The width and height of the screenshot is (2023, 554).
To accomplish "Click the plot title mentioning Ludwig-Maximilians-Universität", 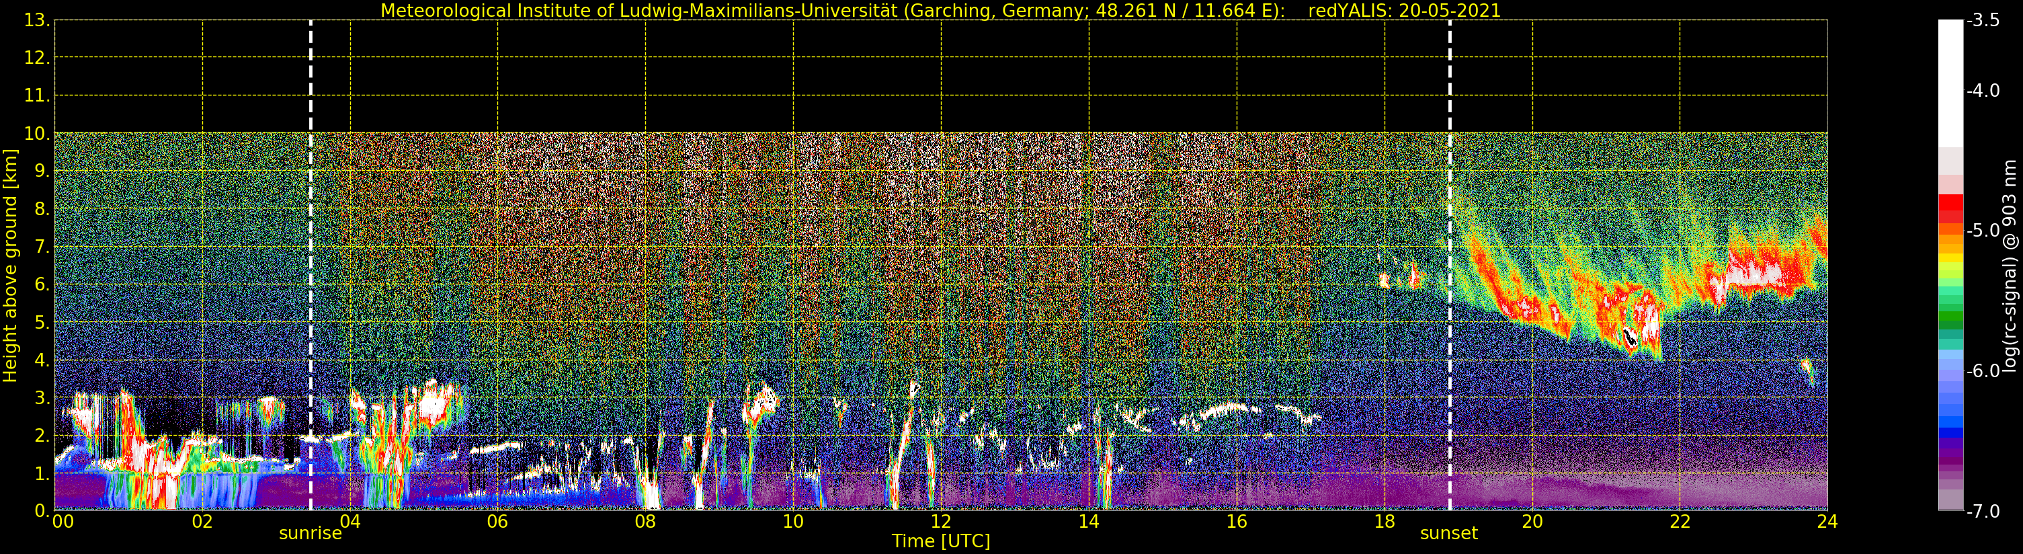I will click(941, 10).
